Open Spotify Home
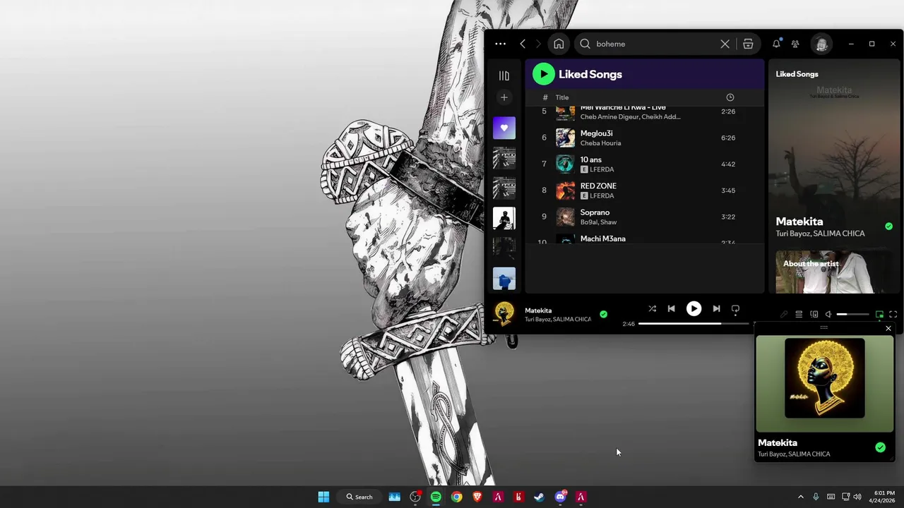This screenshot has height=508, width=904. 559,44
